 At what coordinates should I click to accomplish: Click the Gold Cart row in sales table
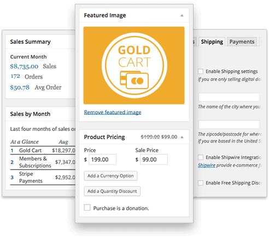43,150
